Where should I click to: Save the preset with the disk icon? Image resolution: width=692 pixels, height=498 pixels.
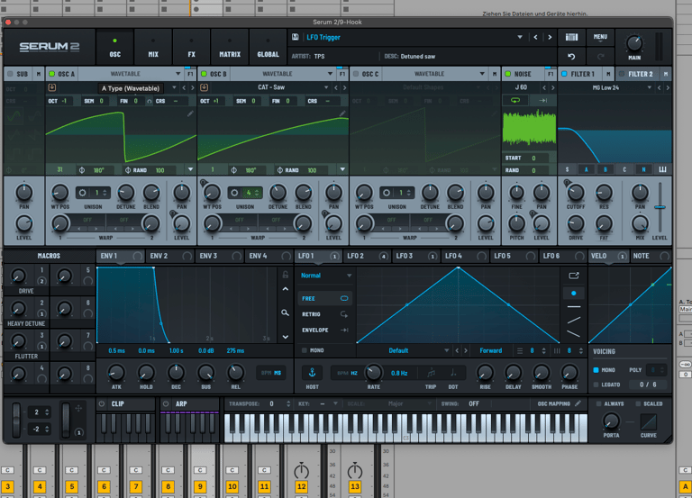pos(296,37)
